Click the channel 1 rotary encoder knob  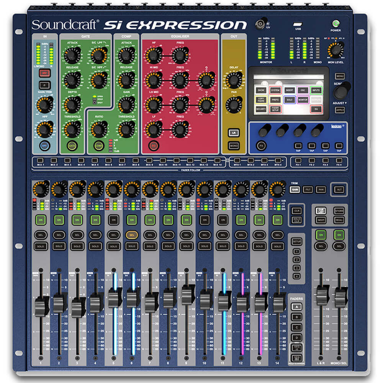pyautogui.click(x=41, y=189)
